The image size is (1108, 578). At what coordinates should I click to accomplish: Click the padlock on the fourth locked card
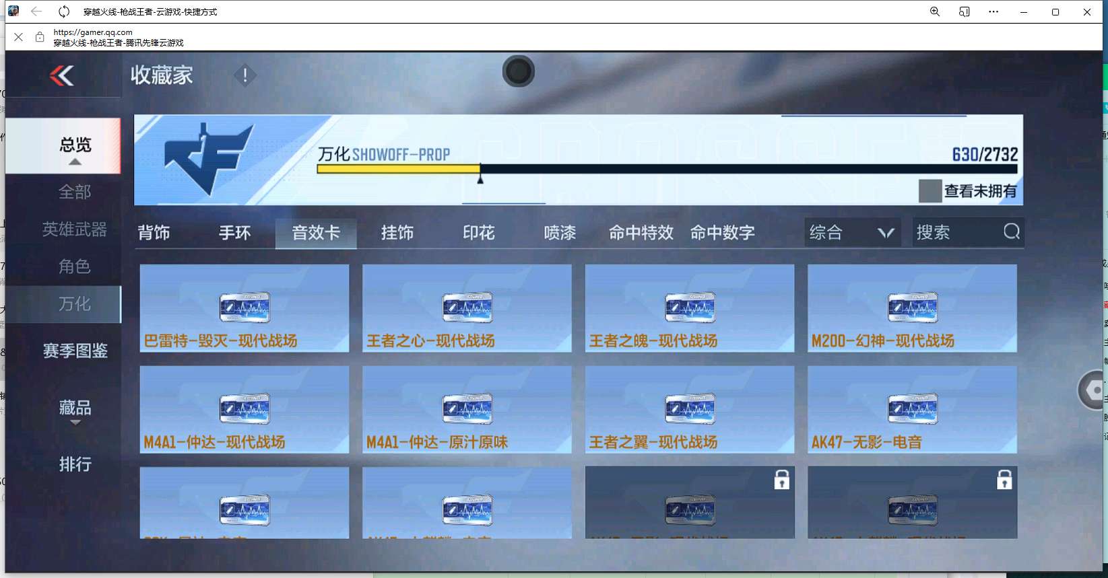tap(1004, 480)
